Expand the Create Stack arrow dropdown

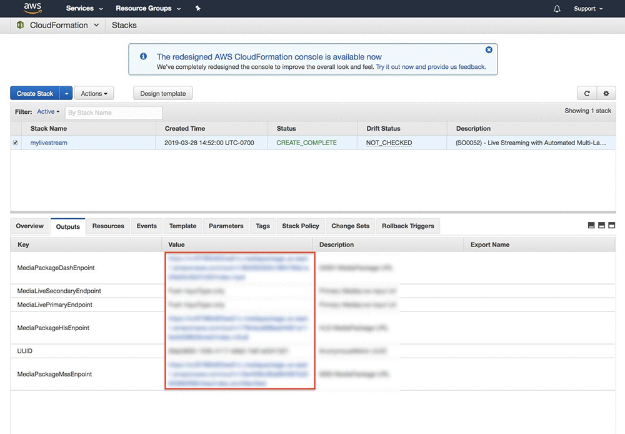point(67,93)
